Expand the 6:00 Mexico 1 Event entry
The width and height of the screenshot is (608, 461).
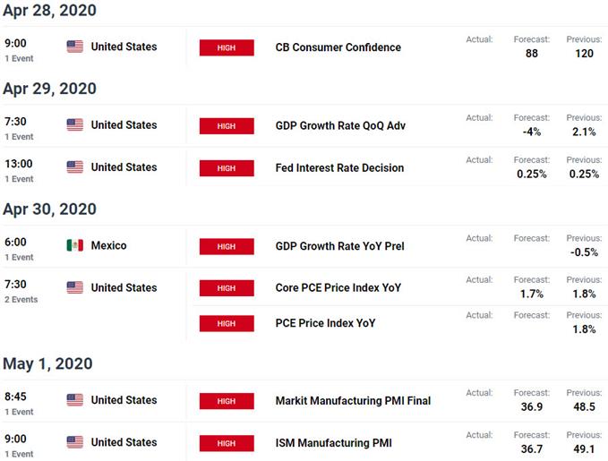19,249
